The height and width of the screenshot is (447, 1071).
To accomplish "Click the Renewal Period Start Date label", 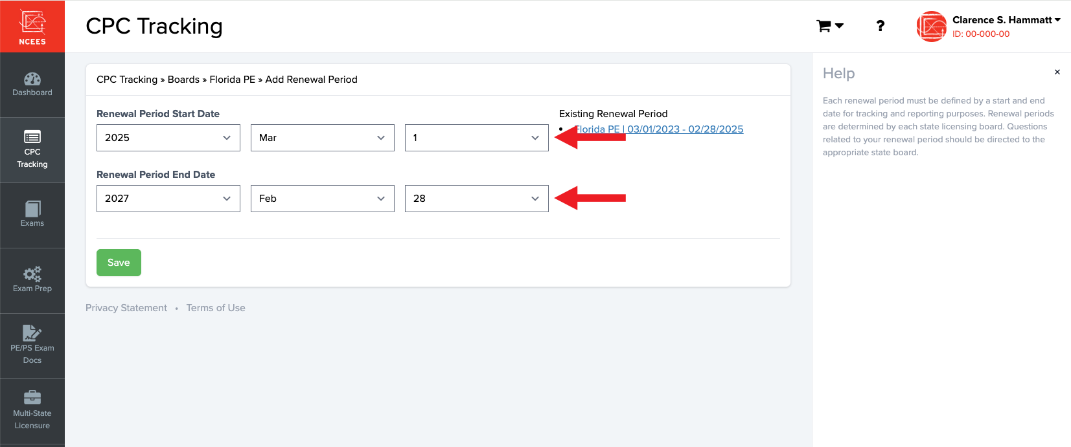I will pos(158,114).
